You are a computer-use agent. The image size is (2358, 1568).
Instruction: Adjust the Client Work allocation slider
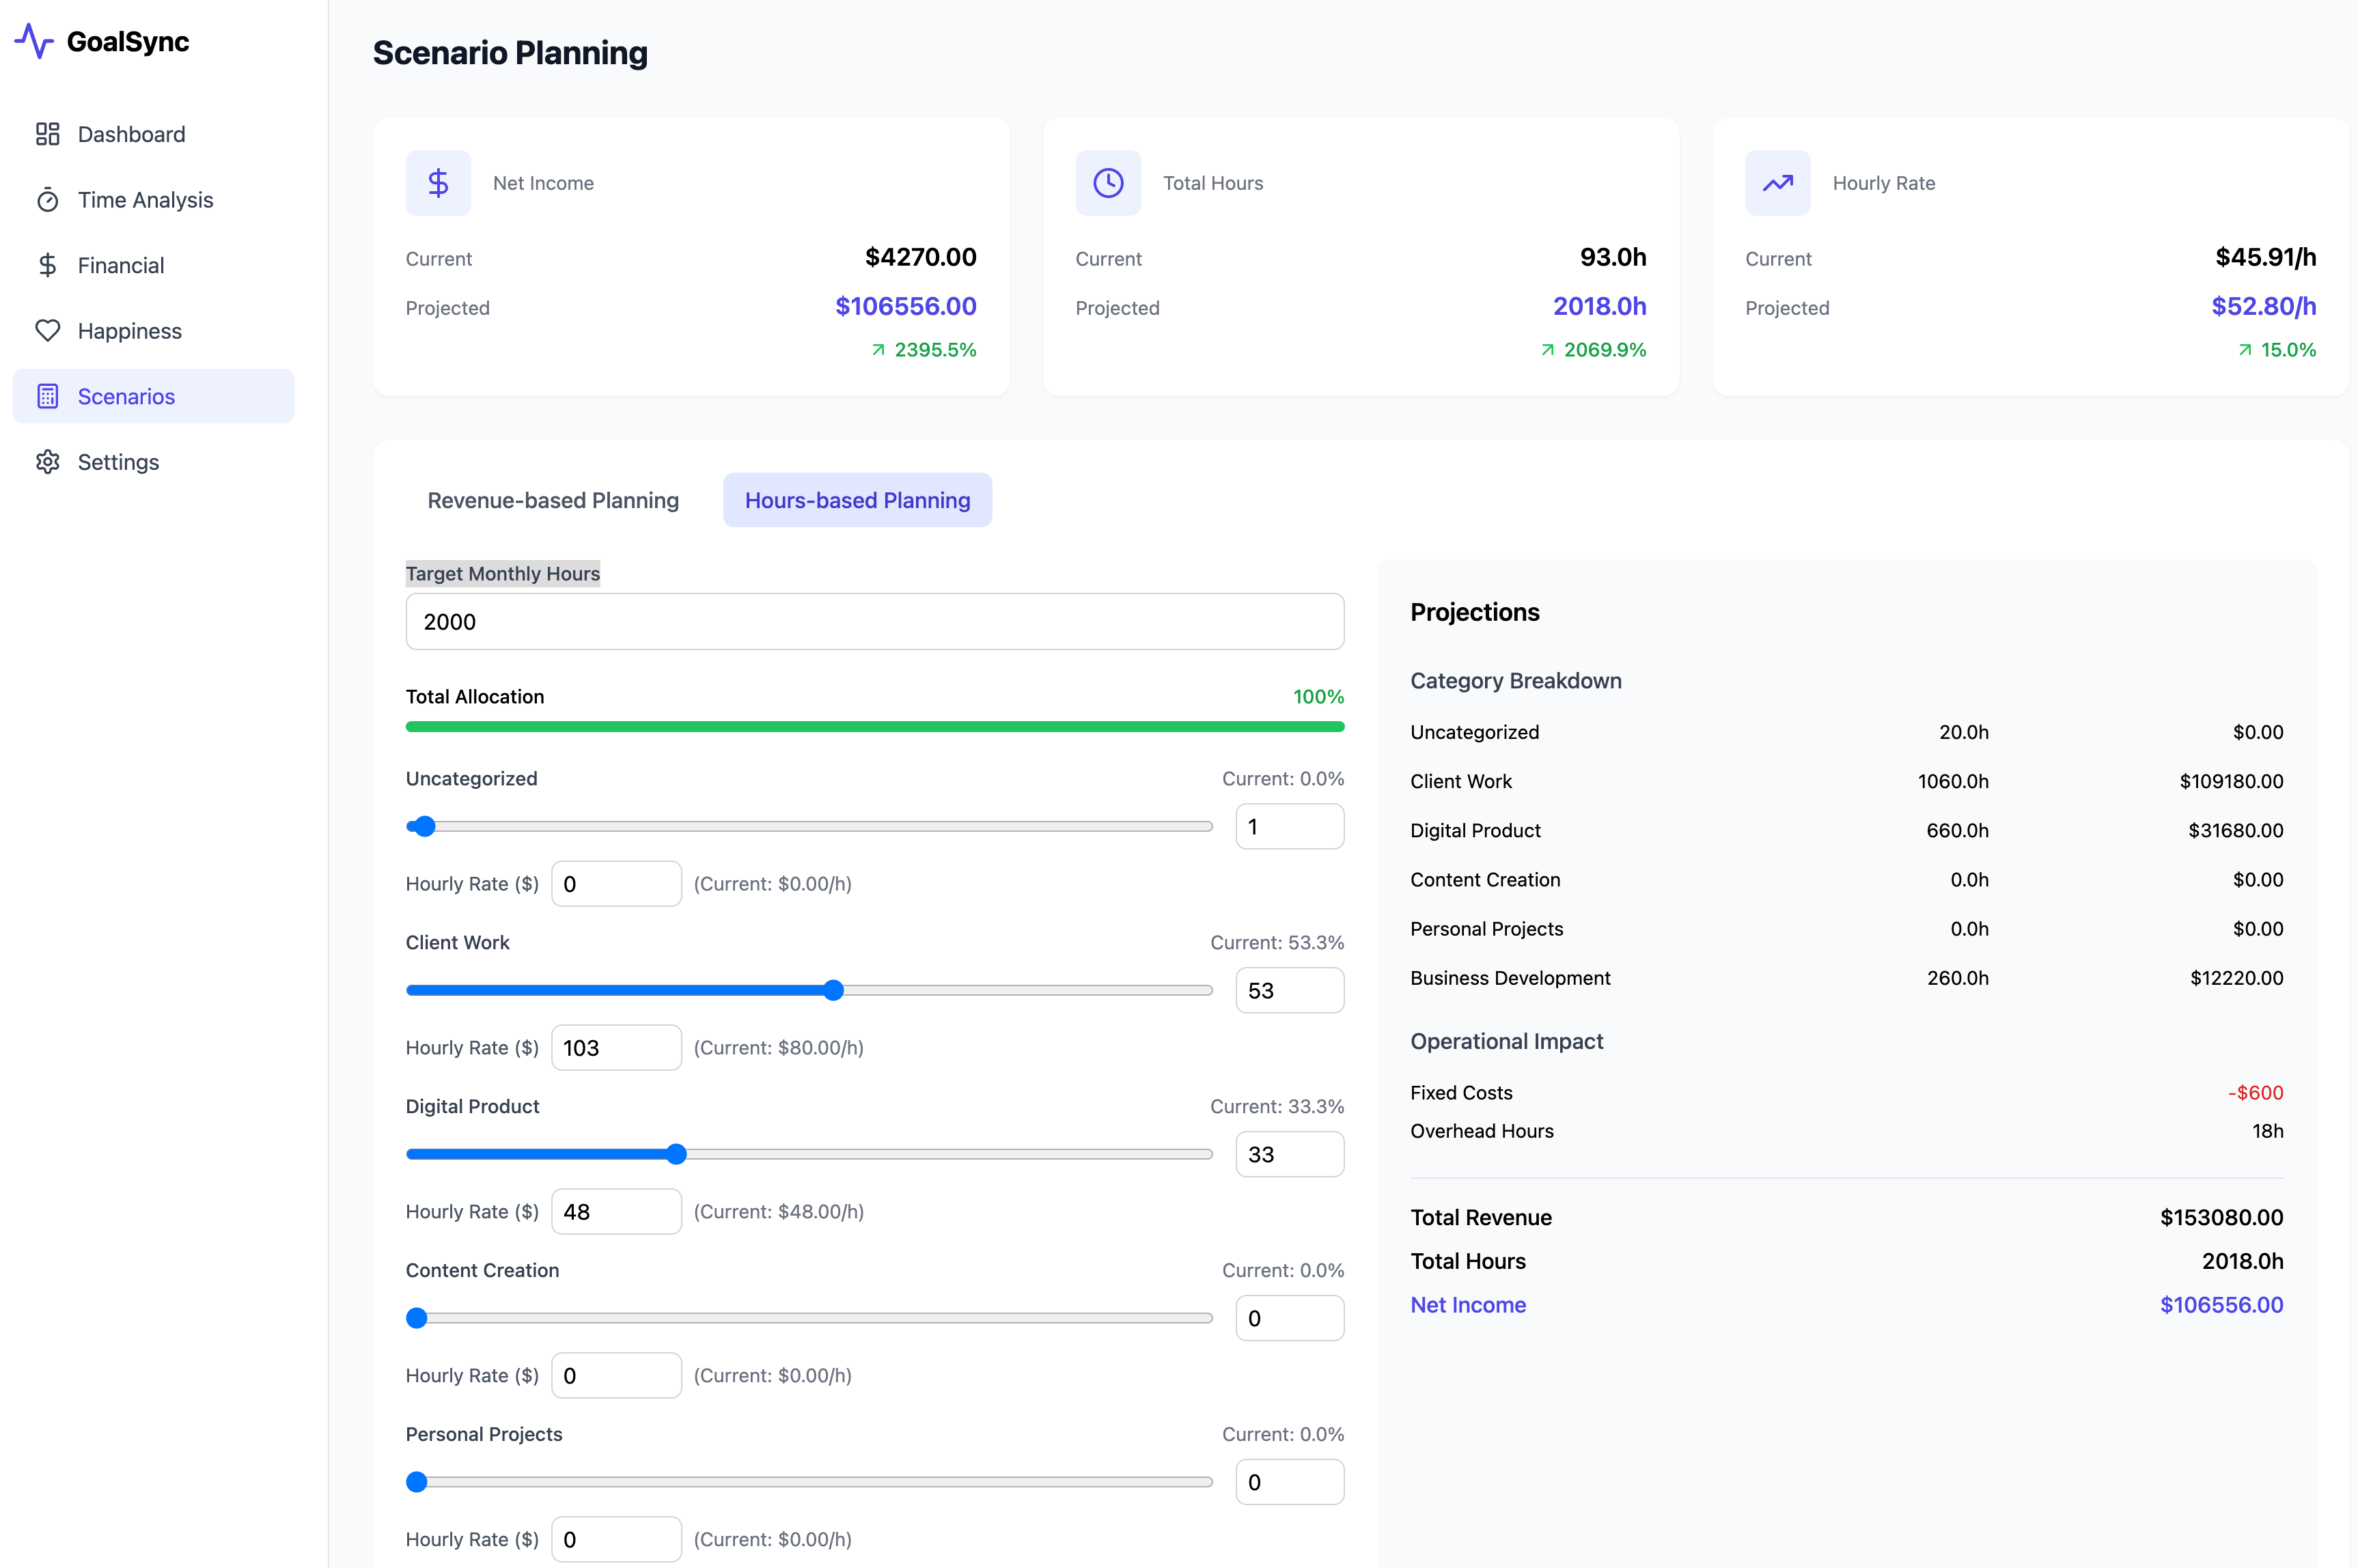pos(833,990)
